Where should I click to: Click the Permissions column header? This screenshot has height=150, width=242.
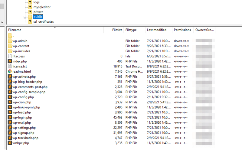(x=182, y=30)
